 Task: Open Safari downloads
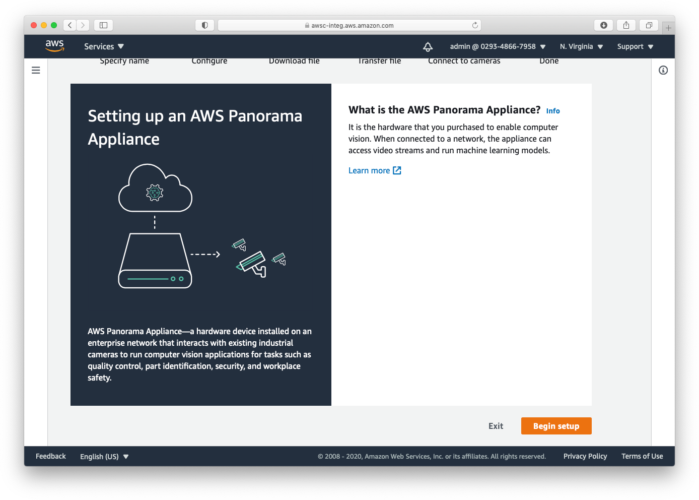click(x=604, y=25)
